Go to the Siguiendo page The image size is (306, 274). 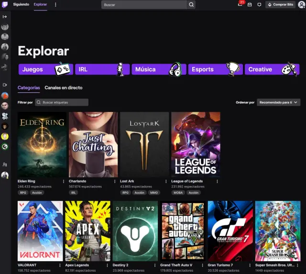[x=21, y=4]
